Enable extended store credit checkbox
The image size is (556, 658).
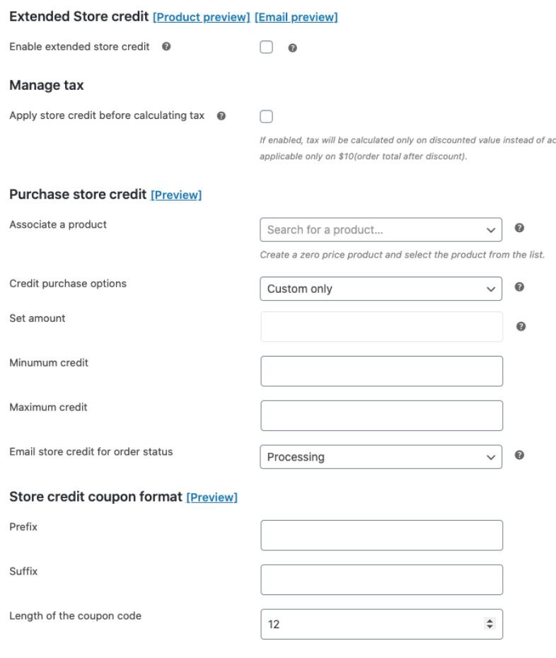[267, 47]
